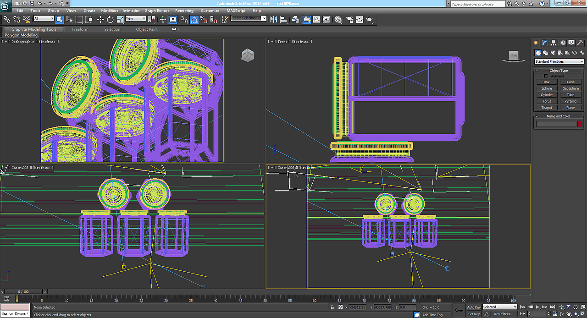Screen dimensions: 587x318
Task: Toggle Set Key mode
Action: coord(474,314)
